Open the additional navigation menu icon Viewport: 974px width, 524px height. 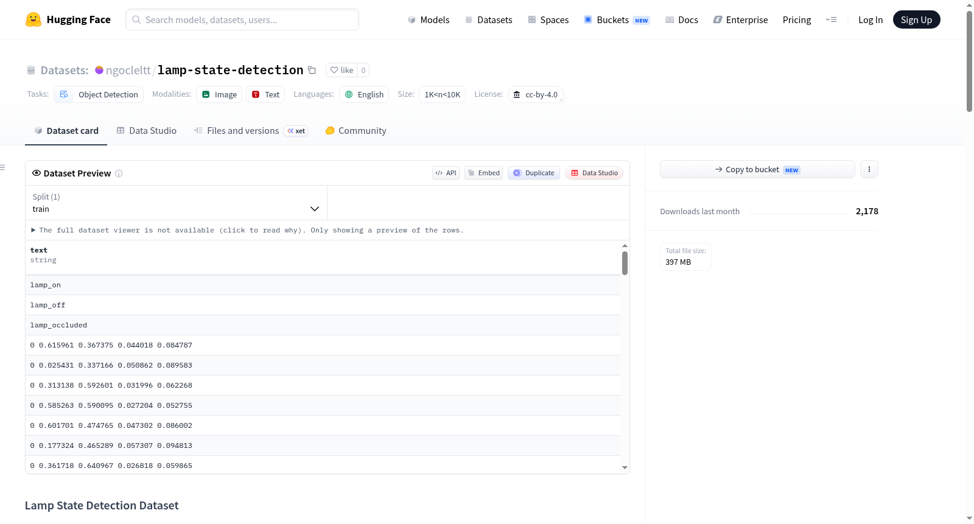click(x=831, y=19)
